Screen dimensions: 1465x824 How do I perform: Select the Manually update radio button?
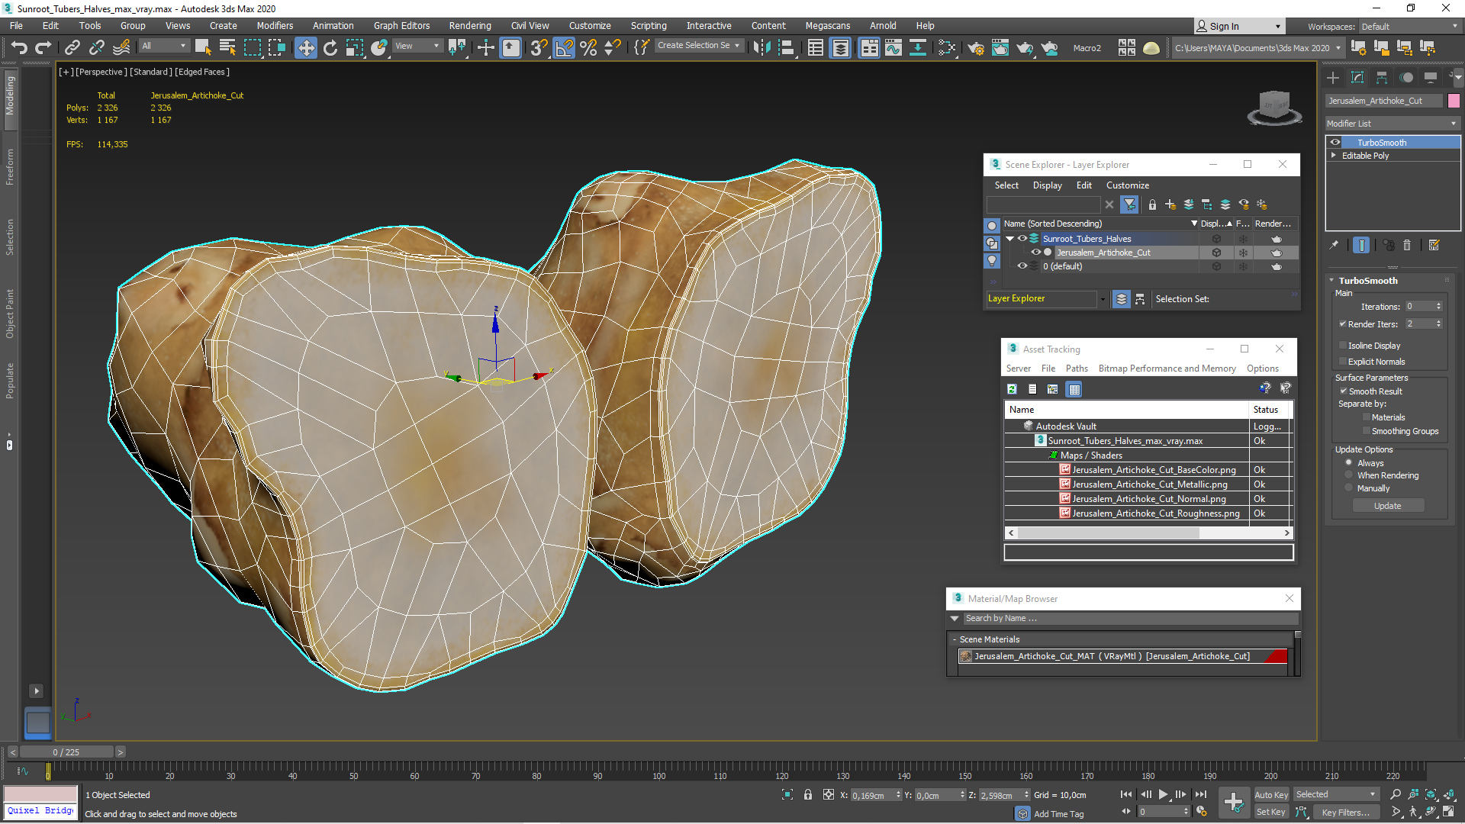pos(1349,488)
